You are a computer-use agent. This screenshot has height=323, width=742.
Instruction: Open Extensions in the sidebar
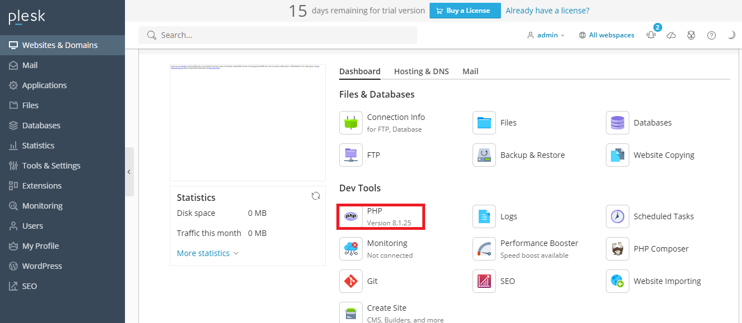pyautogui.click(x=62, y=186)
